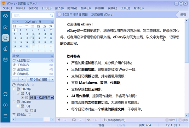Open the 视图(V) menu
189x128 pixels.
click(x=33, y=8)
